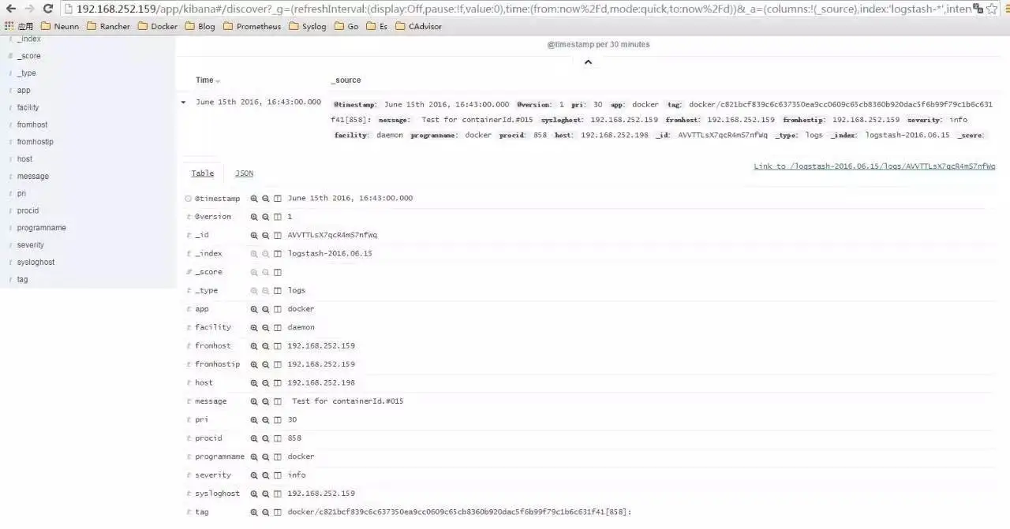Switch to the Table view tab
This screenshot has height=529, width=1010.
click(x=203, y=173)
